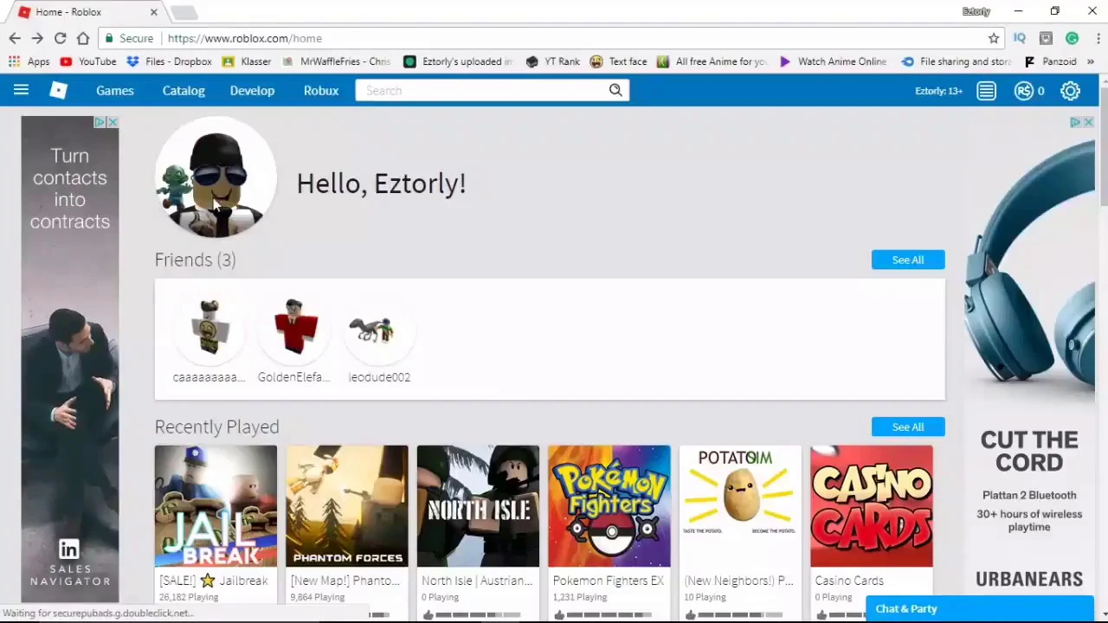Open the Robux balance icon
Image resolution: width=1108 pixels, height=623 pixels.
pyautogui.click(x=1024, y=91)
